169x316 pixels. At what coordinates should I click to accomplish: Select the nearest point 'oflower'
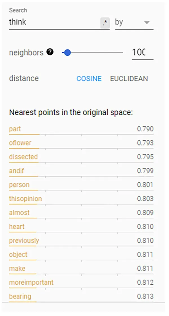click(20, 143)
